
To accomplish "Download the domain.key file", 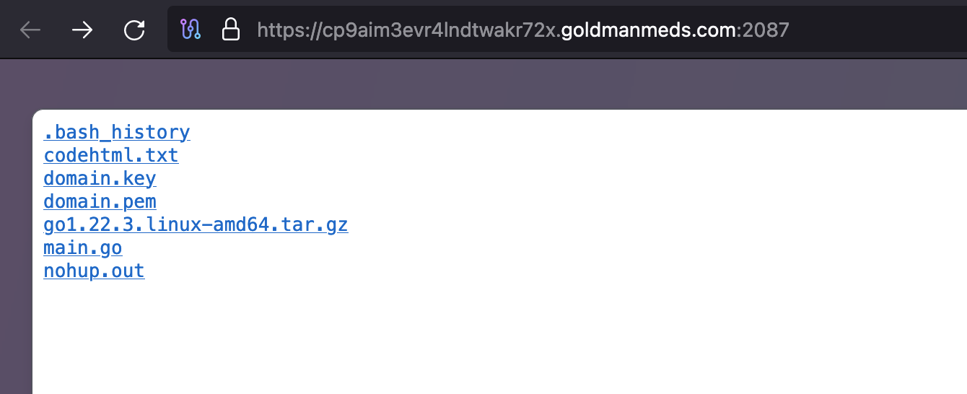I will coord(100,178).
